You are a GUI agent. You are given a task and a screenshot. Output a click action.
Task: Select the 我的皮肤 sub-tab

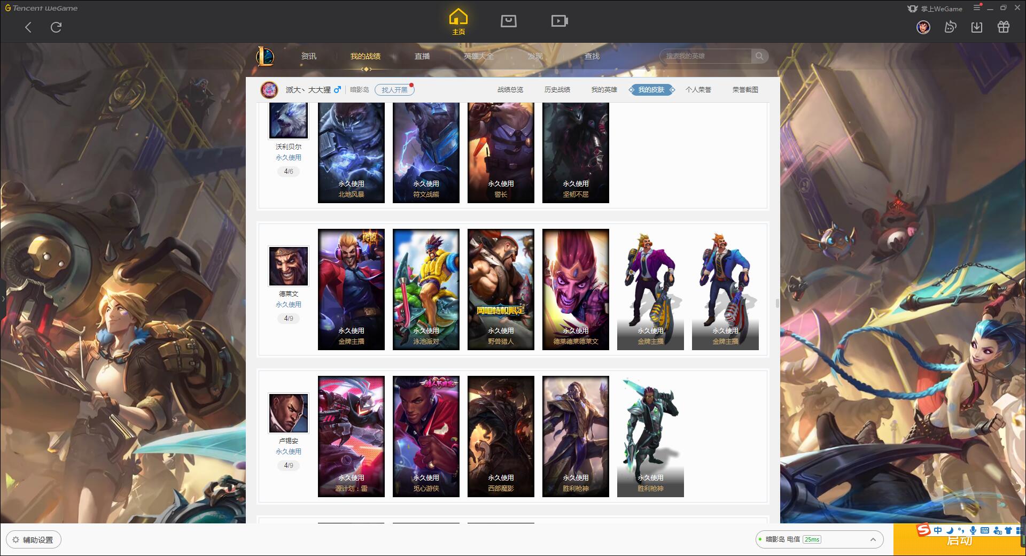click(x=651, y=90)
